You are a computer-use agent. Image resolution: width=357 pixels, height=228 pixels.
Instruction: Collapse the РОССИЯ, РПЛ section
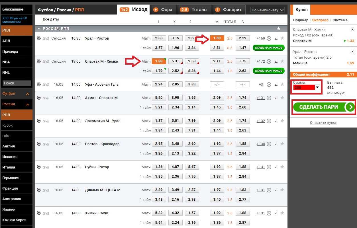[x=39, y=29]
